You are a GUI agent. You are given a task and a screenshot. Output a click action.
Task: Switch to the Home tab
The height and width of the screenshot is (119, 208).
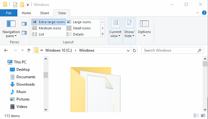(26, 13)
